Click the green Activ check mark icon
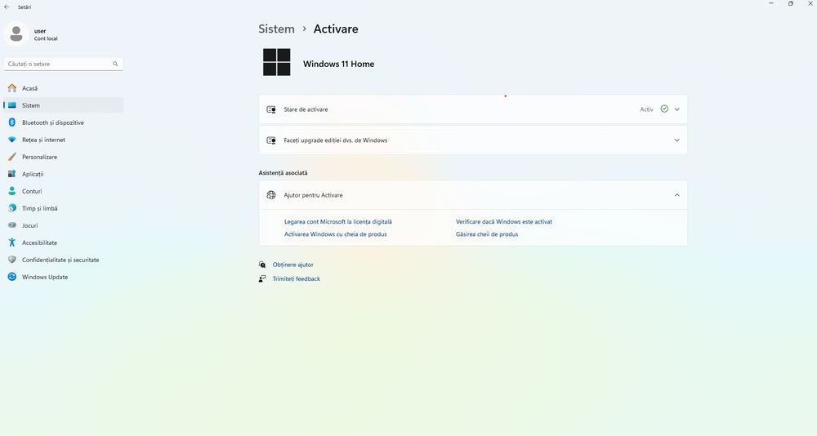 (x=664, y=109)
